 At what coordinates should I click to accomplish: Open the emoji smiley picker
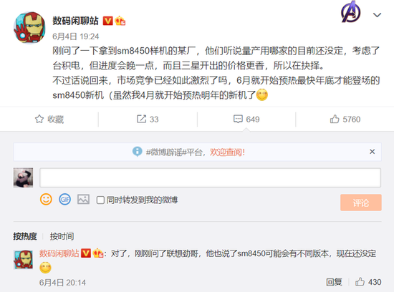46,200
